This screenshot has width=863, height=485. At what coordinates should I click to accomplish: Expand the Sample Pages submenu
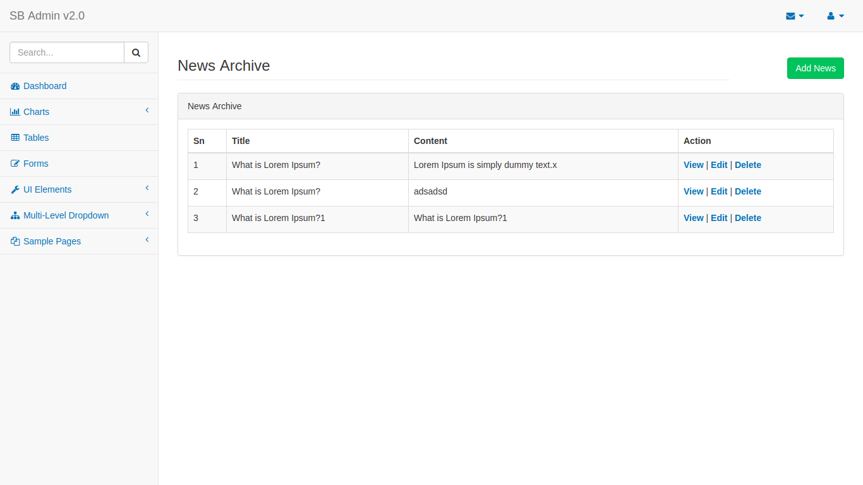pos(147,240)
